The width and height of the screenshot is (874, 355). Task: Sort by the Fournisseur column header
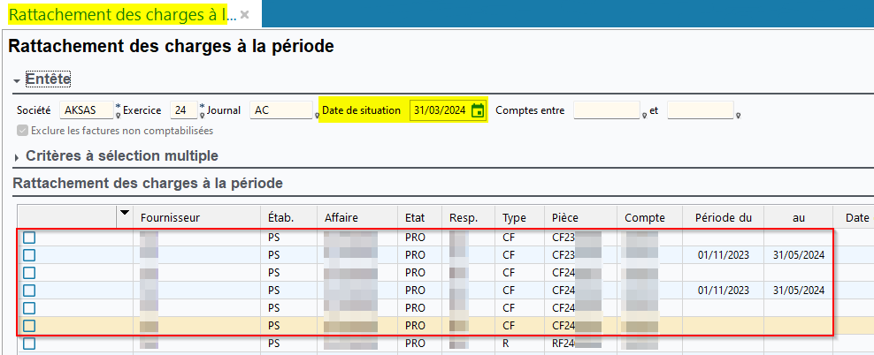[170, 217]
